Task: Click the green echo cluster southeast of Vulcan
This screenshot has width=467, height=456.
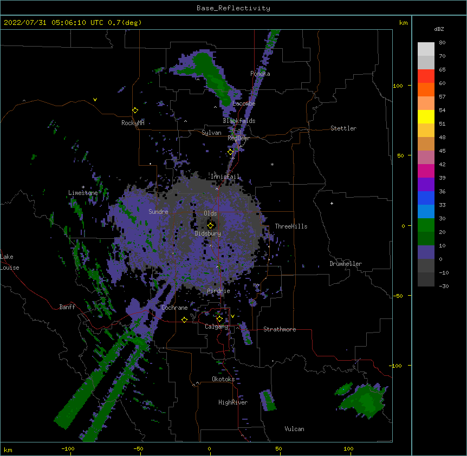Action: click(x=363, y=401)
